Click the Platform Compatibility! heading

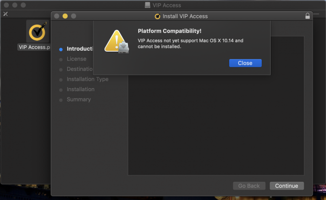(169, 31)
